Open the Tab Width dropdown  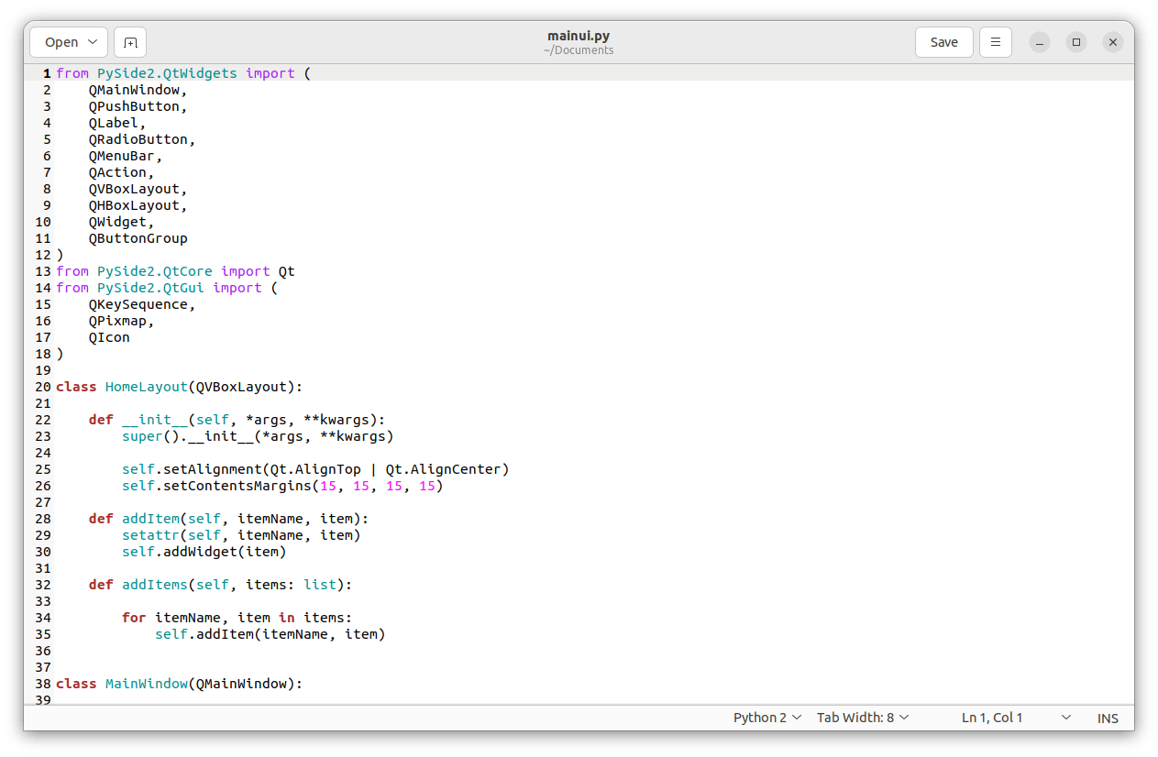click(863, 718)
